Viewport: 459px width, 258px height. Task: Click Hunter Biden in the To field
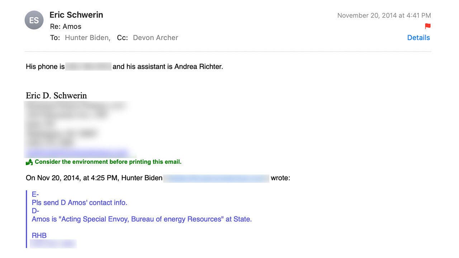pos(87,38)
